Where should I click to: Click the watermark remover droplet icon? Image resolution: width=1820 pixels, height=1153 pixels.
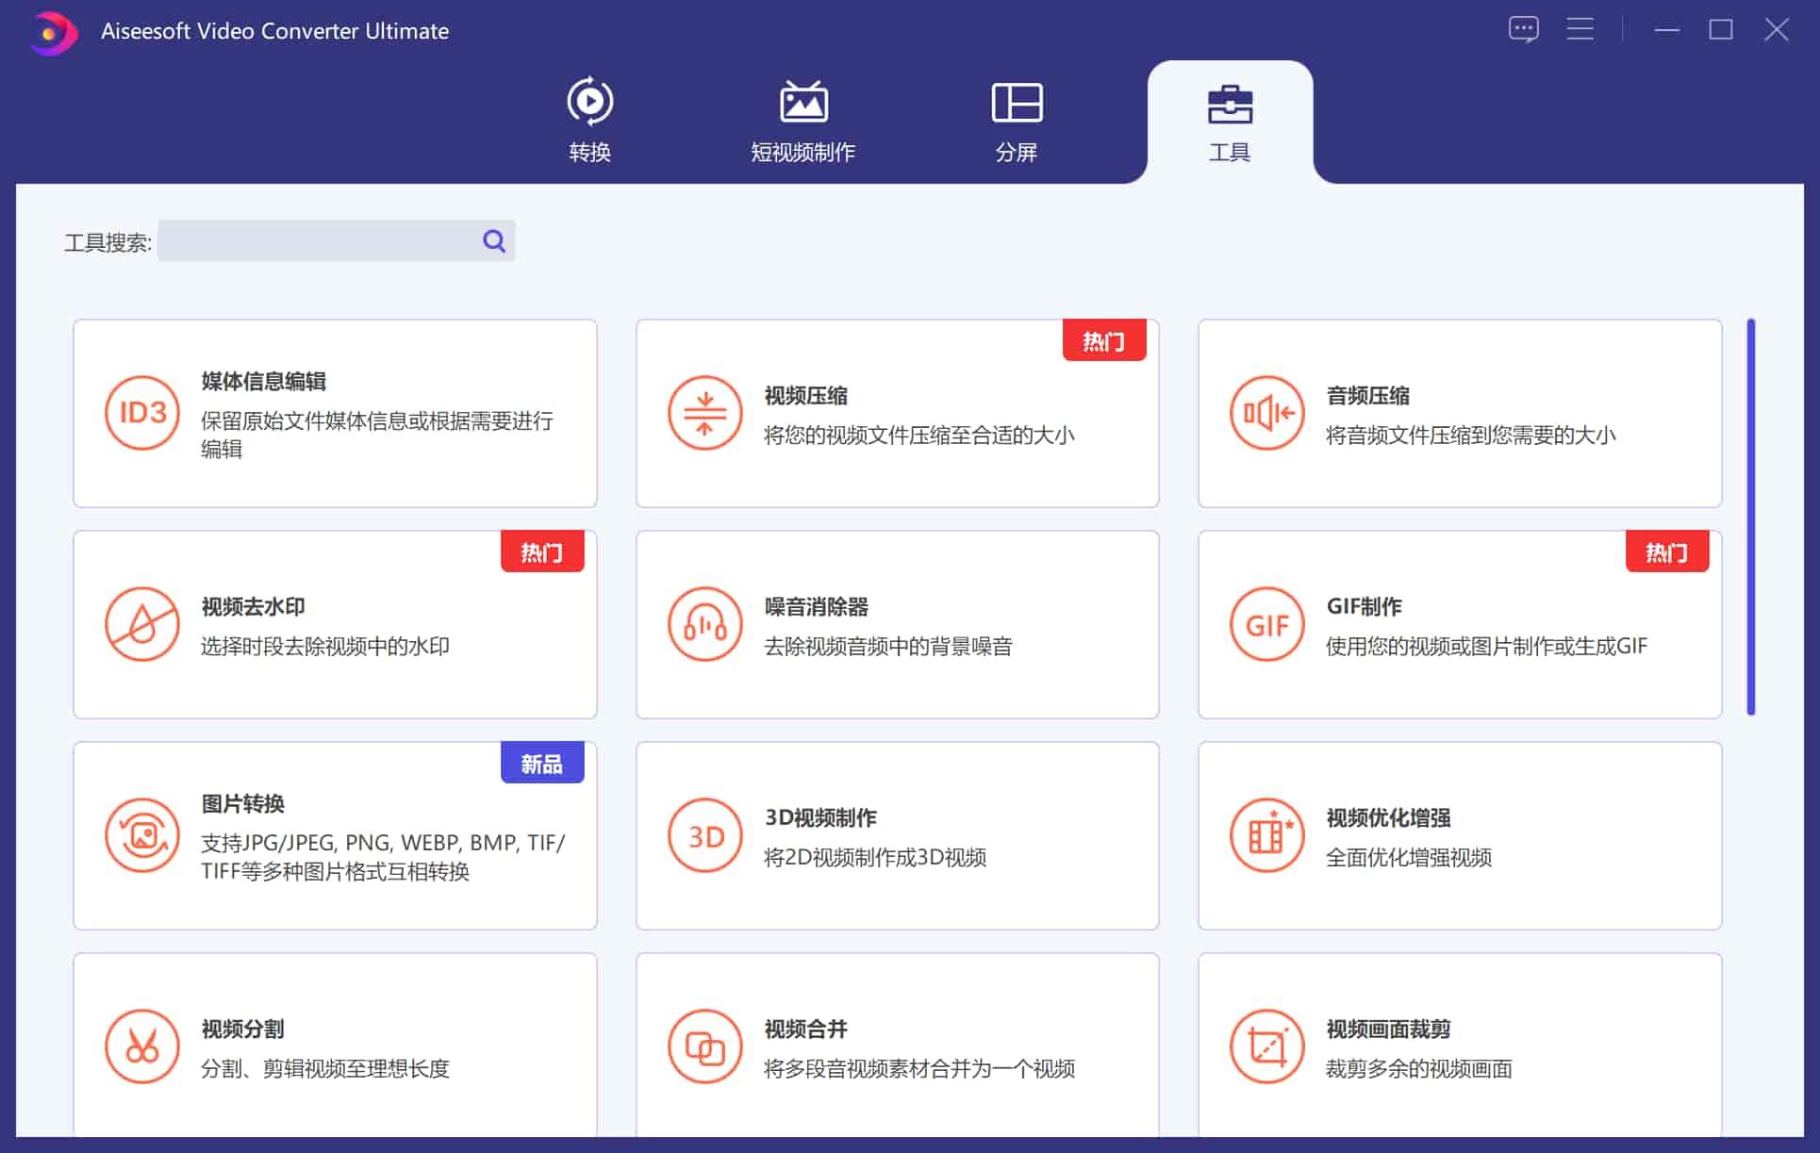pos(142,624)
